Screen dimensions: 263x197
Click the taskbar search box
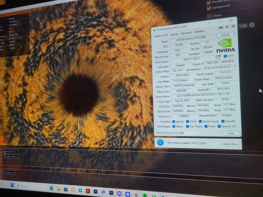[x=32, y=186]
